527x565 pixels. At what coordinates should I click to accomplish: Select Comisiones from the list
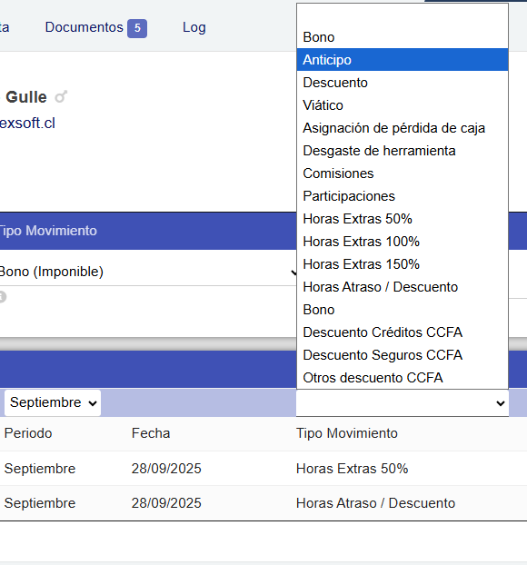coord(403,173)
